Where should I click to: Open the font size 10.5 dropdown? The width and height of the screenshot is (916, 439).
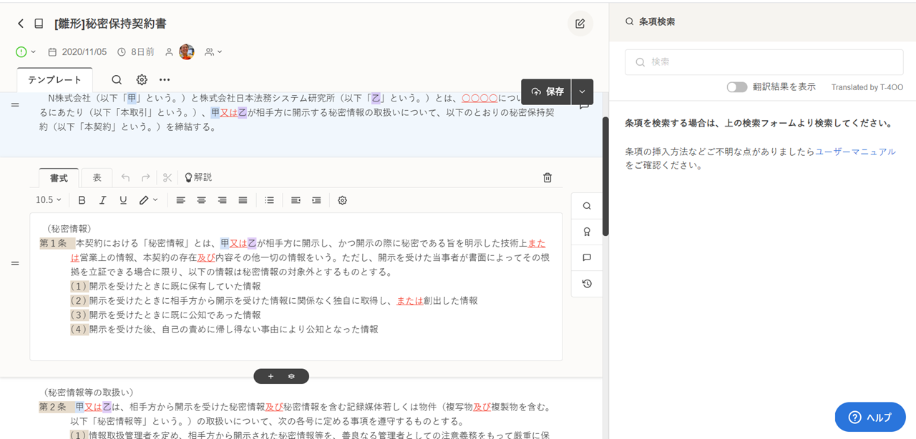pos(49,200)
